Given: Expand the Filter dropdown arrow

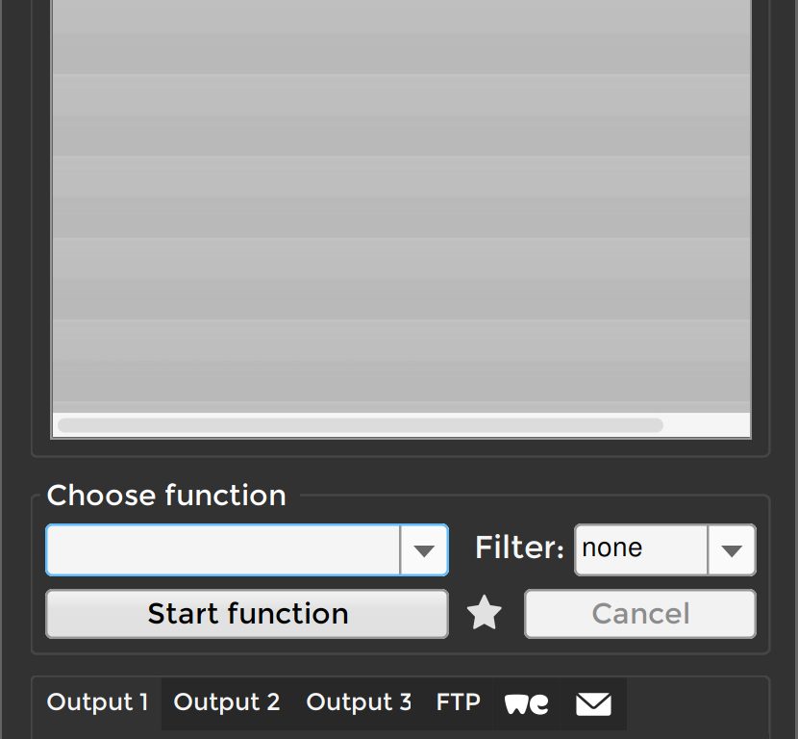Looking at the screenshot, I should 732,550.
